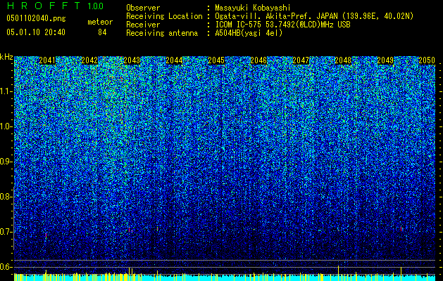Image resolution: width=443 pixels, height=281 pixels.
Task: Click the 'Receiving antenna' field label
Action: click(x=162, y=33)
